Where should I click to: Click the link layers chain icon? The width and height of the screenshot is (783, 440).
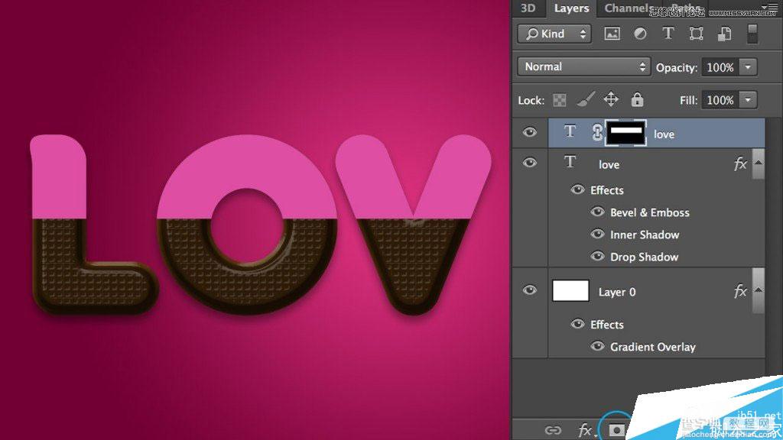click(553, 430)
